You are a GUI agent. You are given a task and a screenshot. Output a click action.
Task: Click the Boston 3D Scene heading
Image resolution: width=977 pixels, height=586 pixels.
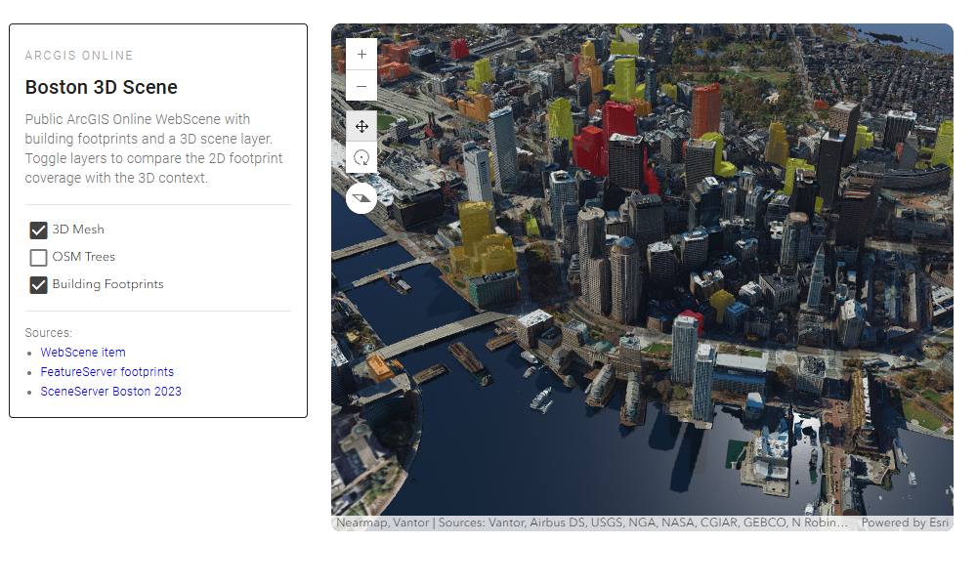(101, 87)
